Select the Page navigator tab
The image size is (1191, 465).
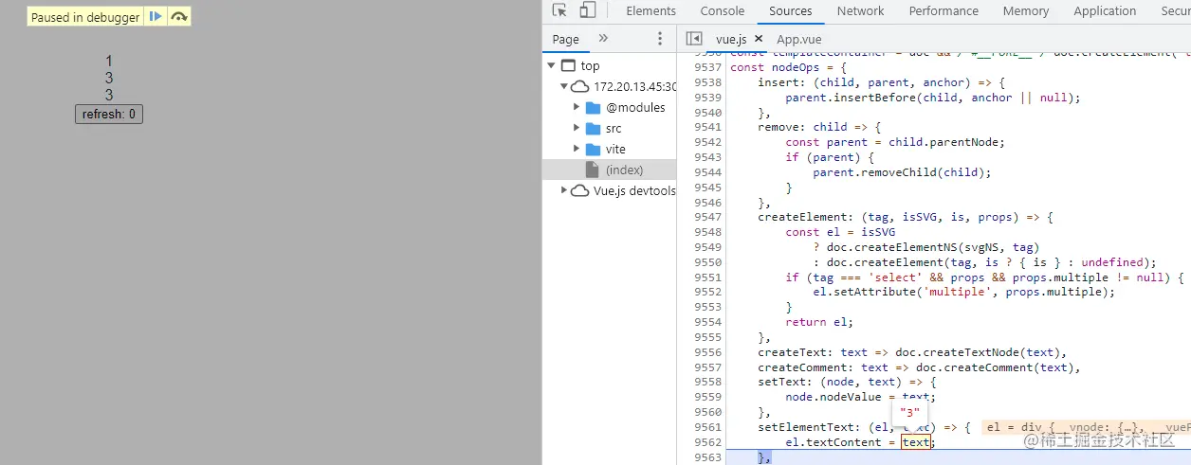tap(566, 39)
